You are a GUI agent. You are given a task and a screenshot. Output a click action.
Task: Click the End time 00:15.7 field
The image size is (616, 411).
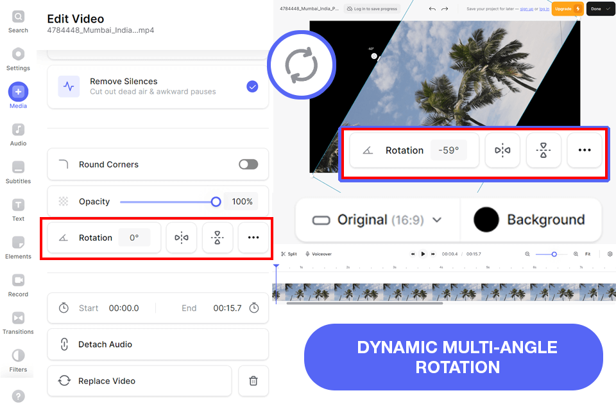pos(227,308)
